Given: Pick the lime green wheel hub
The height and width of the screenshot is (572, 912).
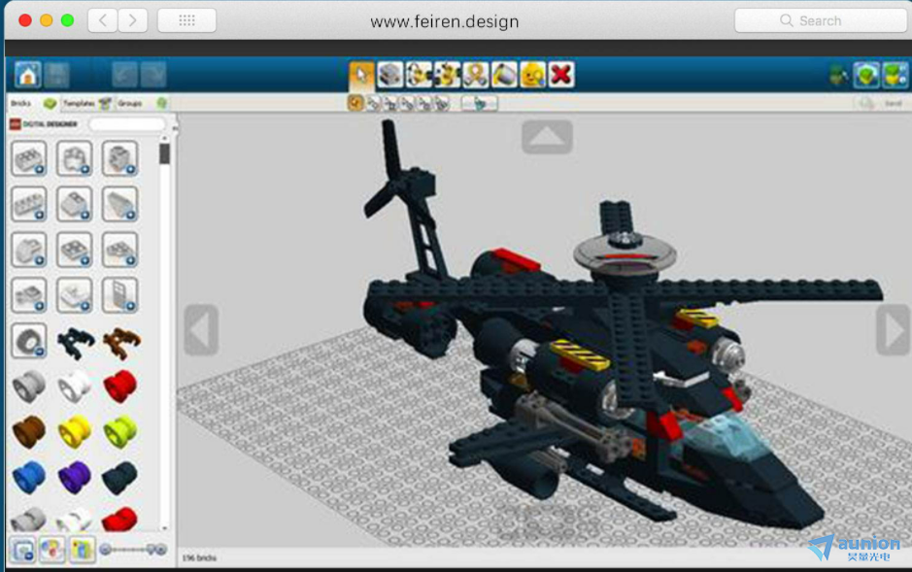Looking at the screenshot, I should [x=120, y=432].
